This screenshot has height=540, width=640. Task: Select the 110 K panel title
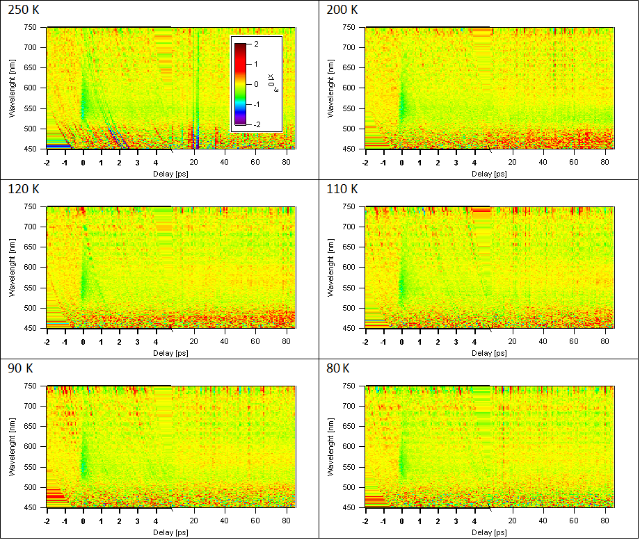point(341,189)
